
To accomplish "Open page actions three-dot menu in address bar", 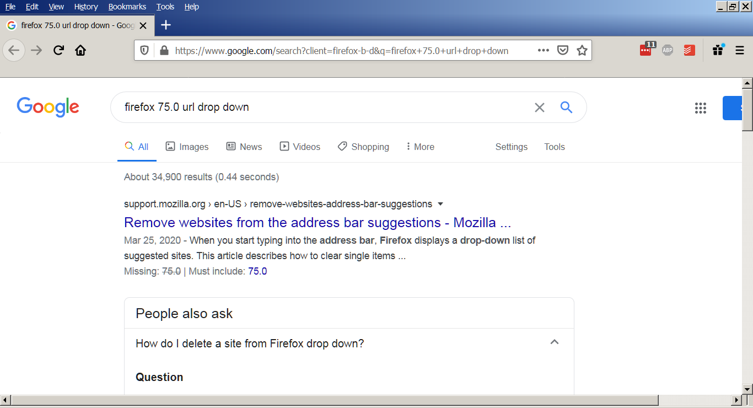I will point(543,51).
